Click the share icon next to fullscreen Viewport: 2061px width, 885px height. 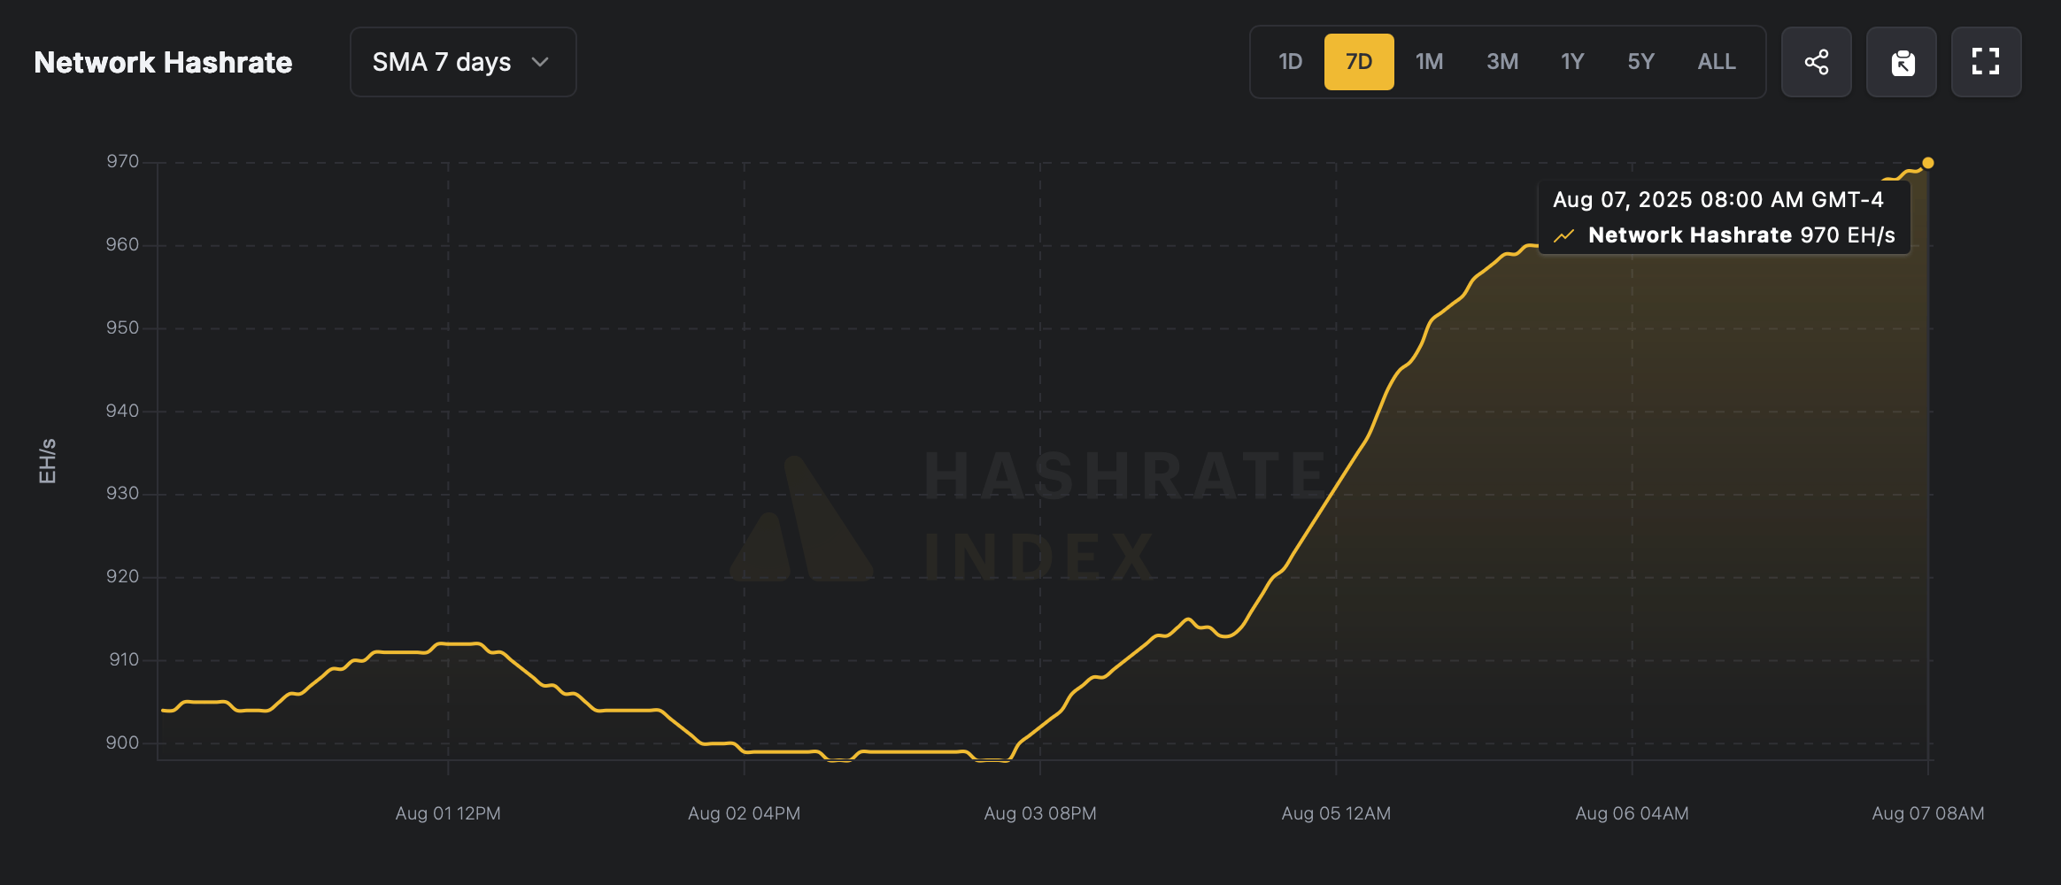(1817, 61)
